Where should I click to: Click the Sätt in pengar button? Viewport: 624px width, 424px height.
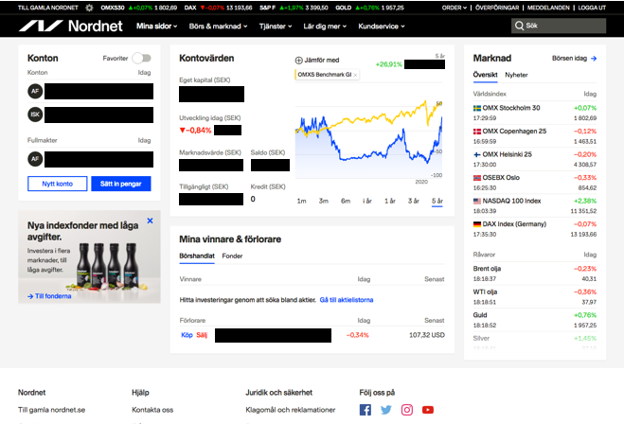click(120, 184)
